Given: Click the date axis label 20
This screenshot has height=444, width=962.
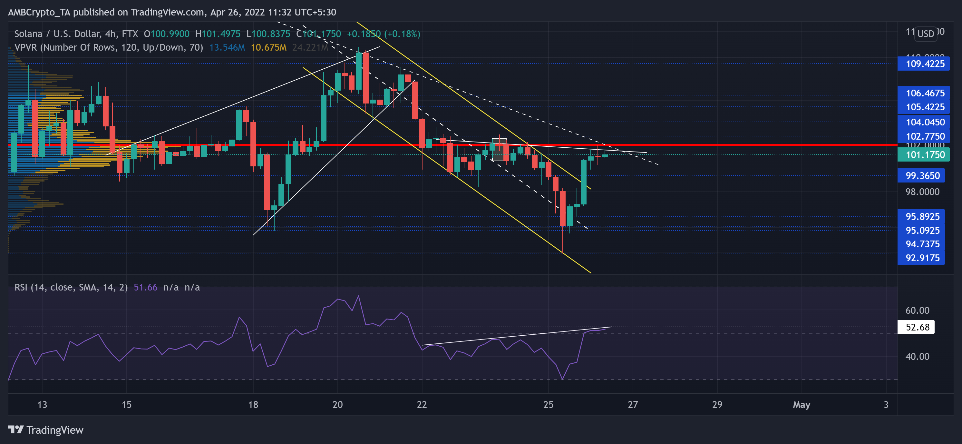Looking at the screenshot, I should (338, 404).
